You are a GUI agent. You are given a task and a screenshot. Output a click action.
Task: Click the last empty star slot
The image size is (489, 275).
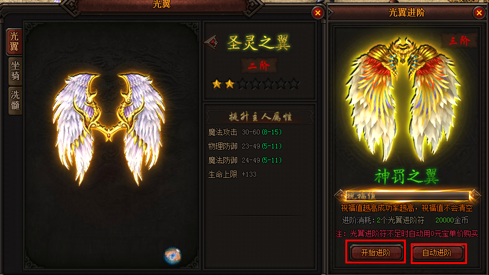coord(294,84)
